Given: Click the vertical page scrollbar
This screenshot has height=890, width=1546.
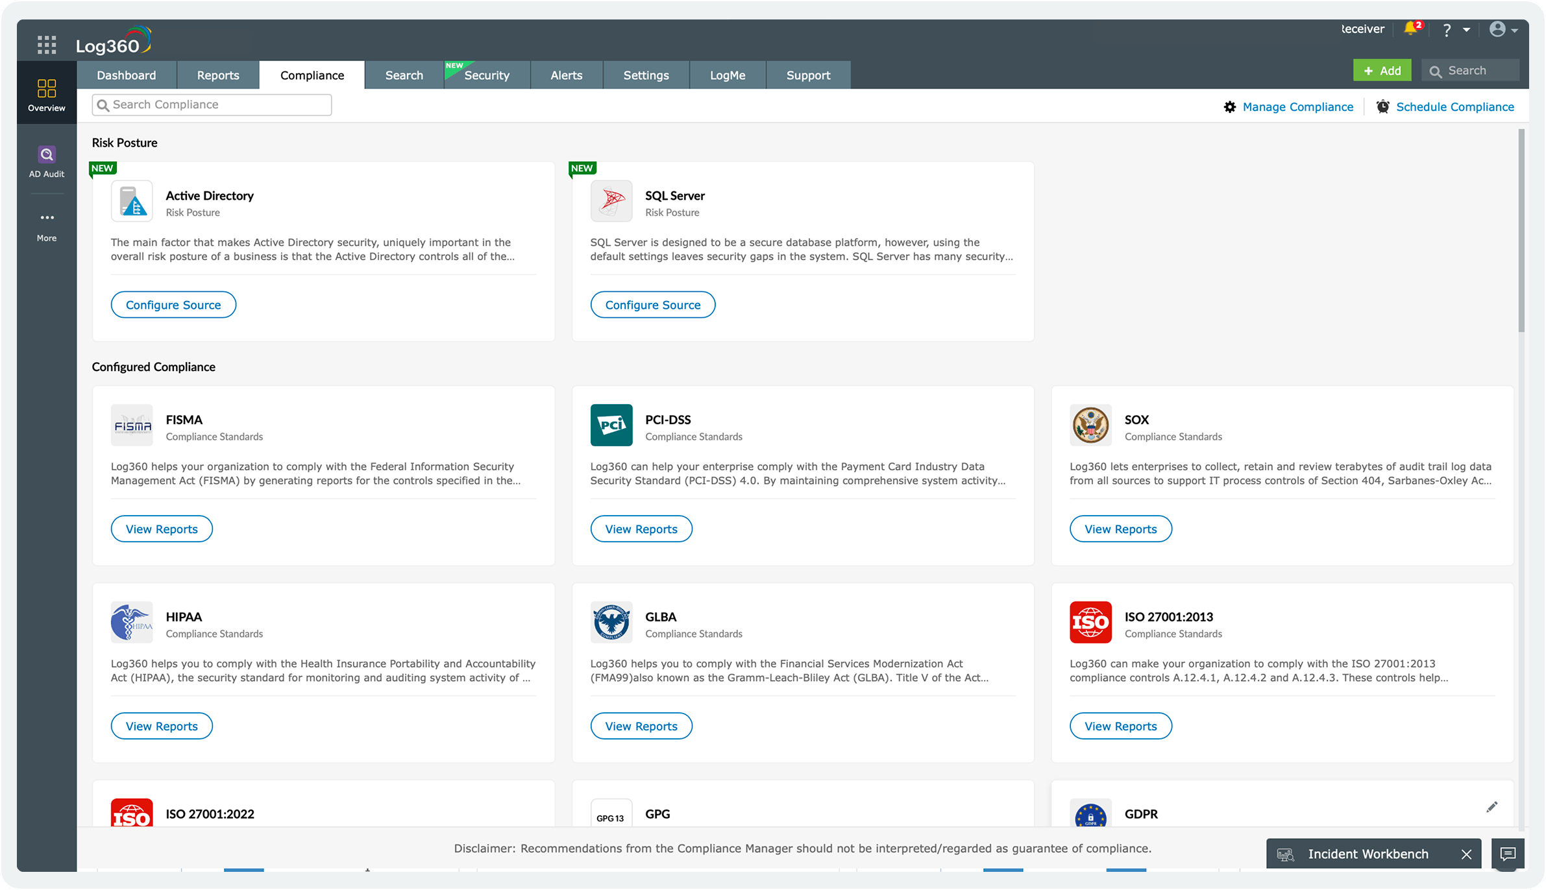Looking at the screenshot, I should tap(1521, 230).
